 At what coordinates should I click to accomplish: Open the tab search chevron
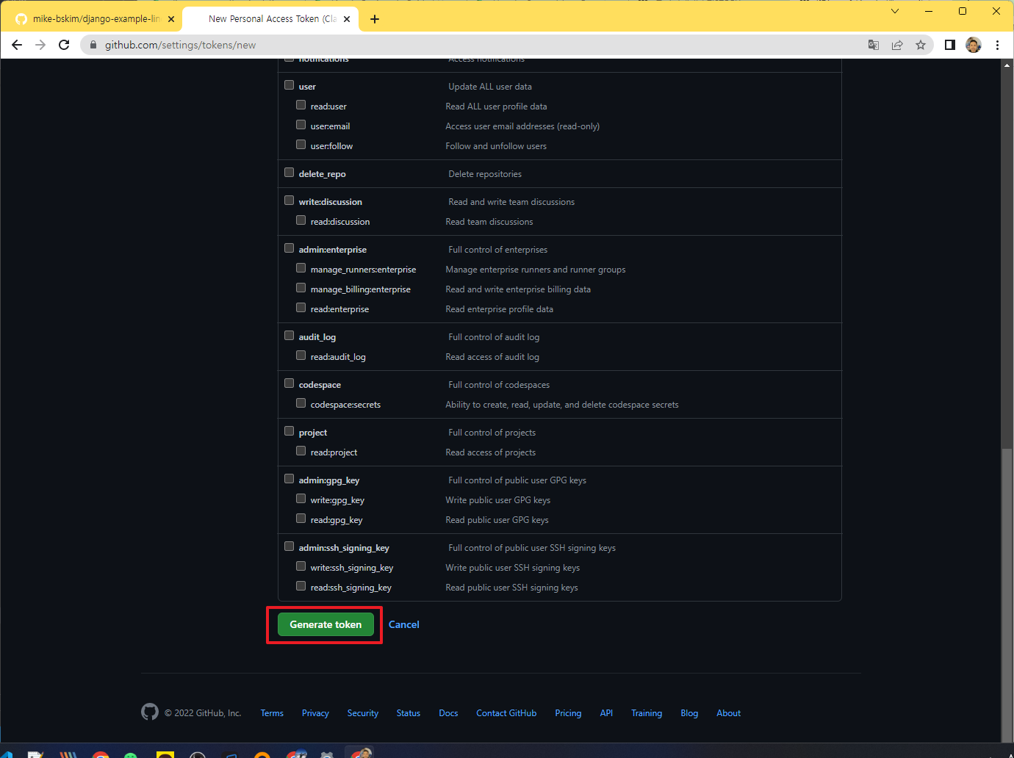click(894, 11)
